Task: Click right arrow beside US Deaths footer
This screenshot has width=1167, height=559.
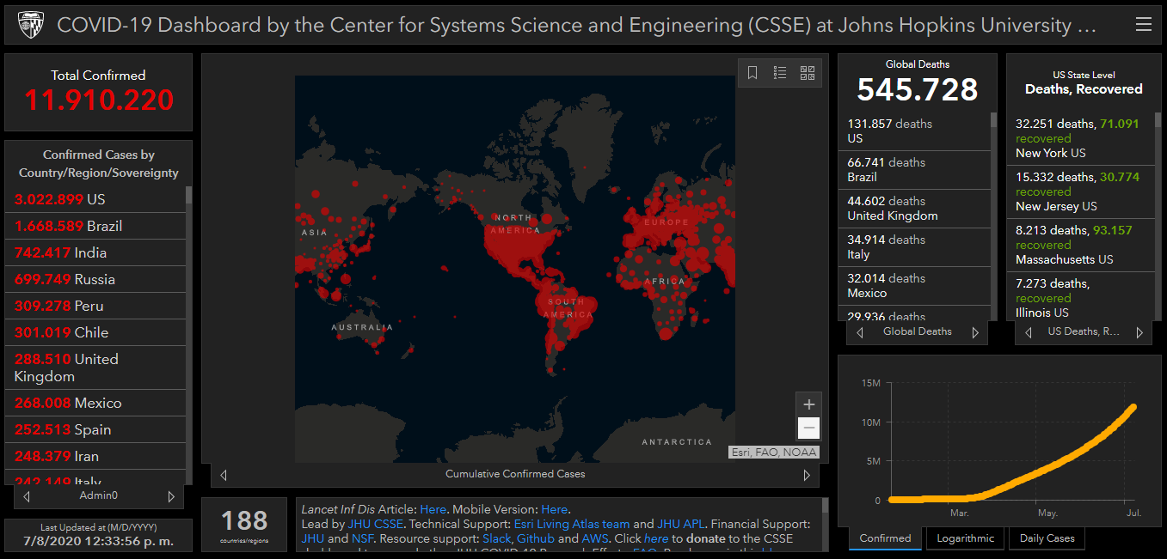Action: point(1139,332)
